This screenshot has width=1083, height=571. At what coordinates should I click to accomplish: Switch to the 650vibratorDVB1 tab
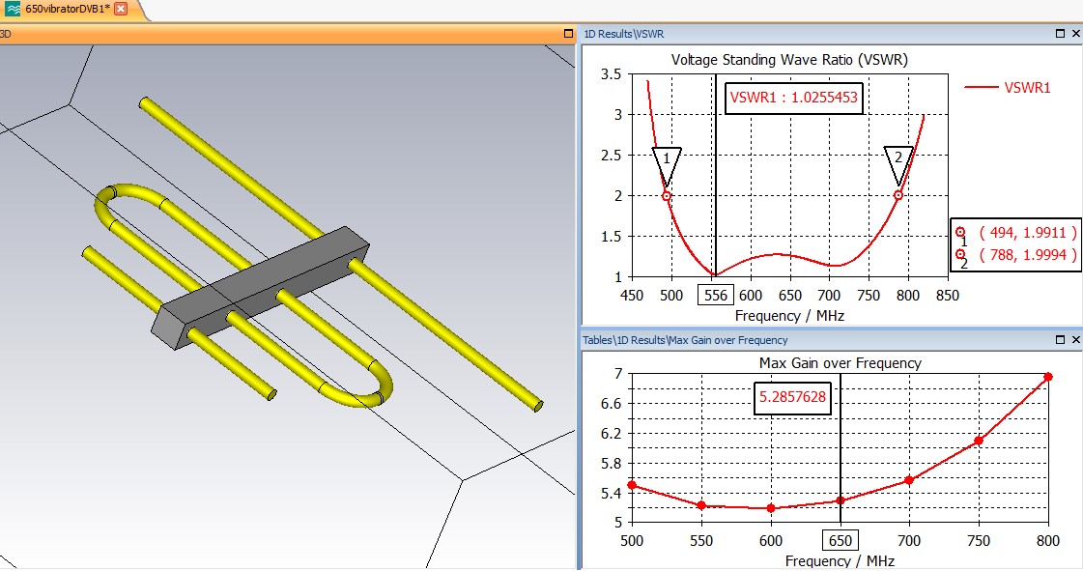click(x=67, y=9)
